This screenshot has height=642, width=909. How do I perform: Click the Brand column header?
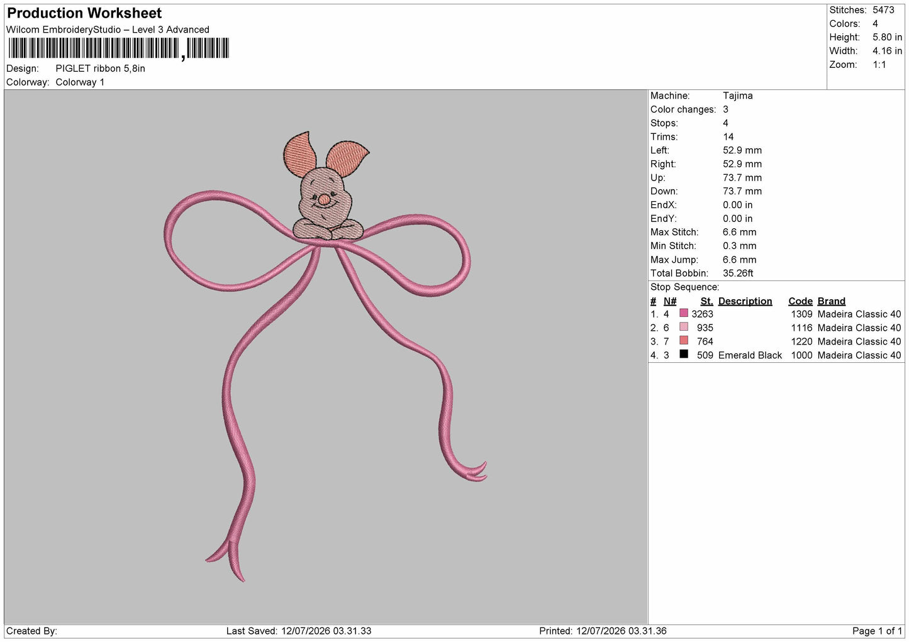click(831, 301)
